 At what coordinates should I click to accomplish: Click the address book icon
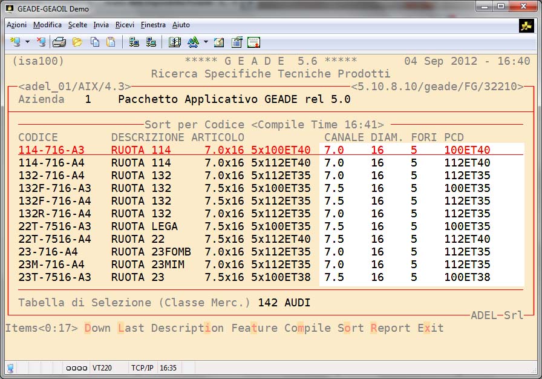tap(175, 42)
